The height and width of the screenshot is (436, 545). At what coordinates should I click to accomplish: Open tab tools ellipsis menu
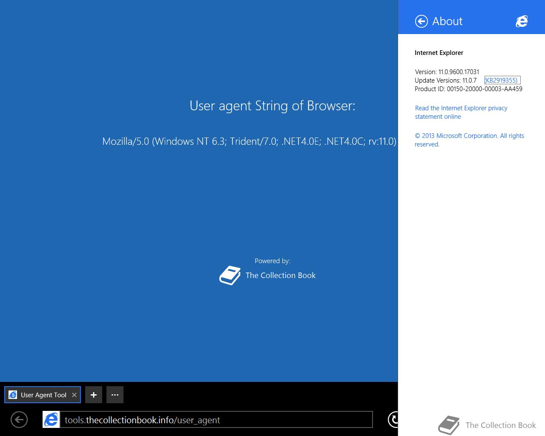pos(115,395)
